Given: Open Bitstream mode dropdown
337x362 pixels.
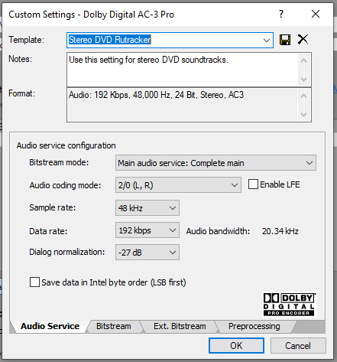Looking at the screenshot, I should pyautogui.click(x=215, y=163).
